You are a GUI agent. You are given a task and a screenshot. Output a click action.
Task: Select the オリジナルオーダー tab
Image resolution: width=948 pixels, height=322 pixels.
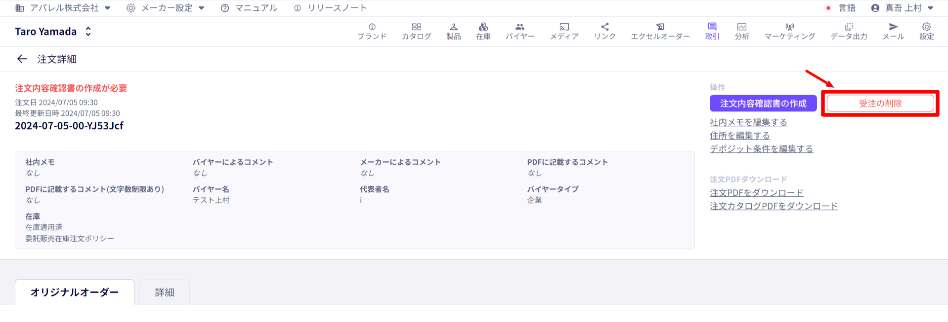pyautogui.click(x=75, y=292)
